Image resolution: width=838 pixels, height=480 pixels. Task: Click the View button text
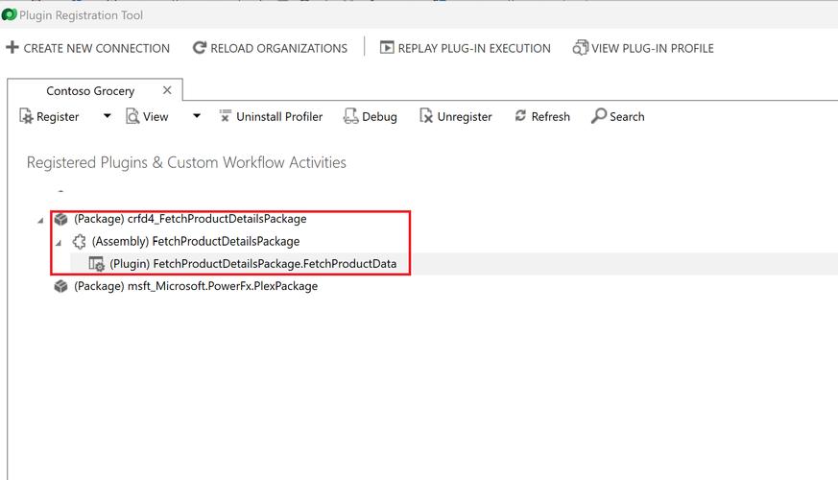click(x=156, y=116)
